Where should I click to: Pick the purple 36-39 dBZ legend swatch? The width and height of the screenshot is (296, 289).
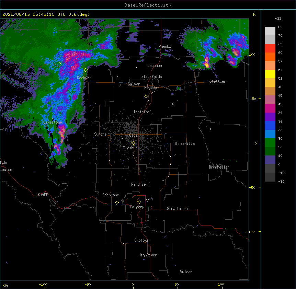[270, 117]
